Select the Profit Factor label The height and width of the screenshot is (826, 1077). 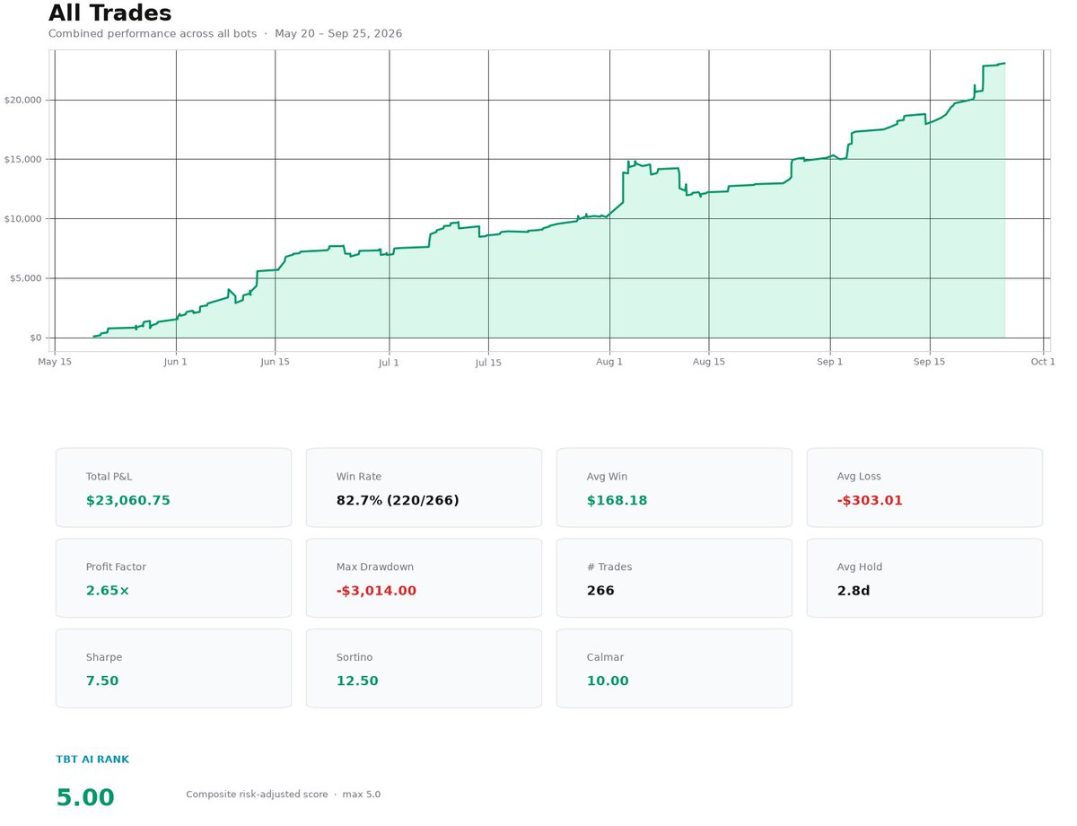116,567
